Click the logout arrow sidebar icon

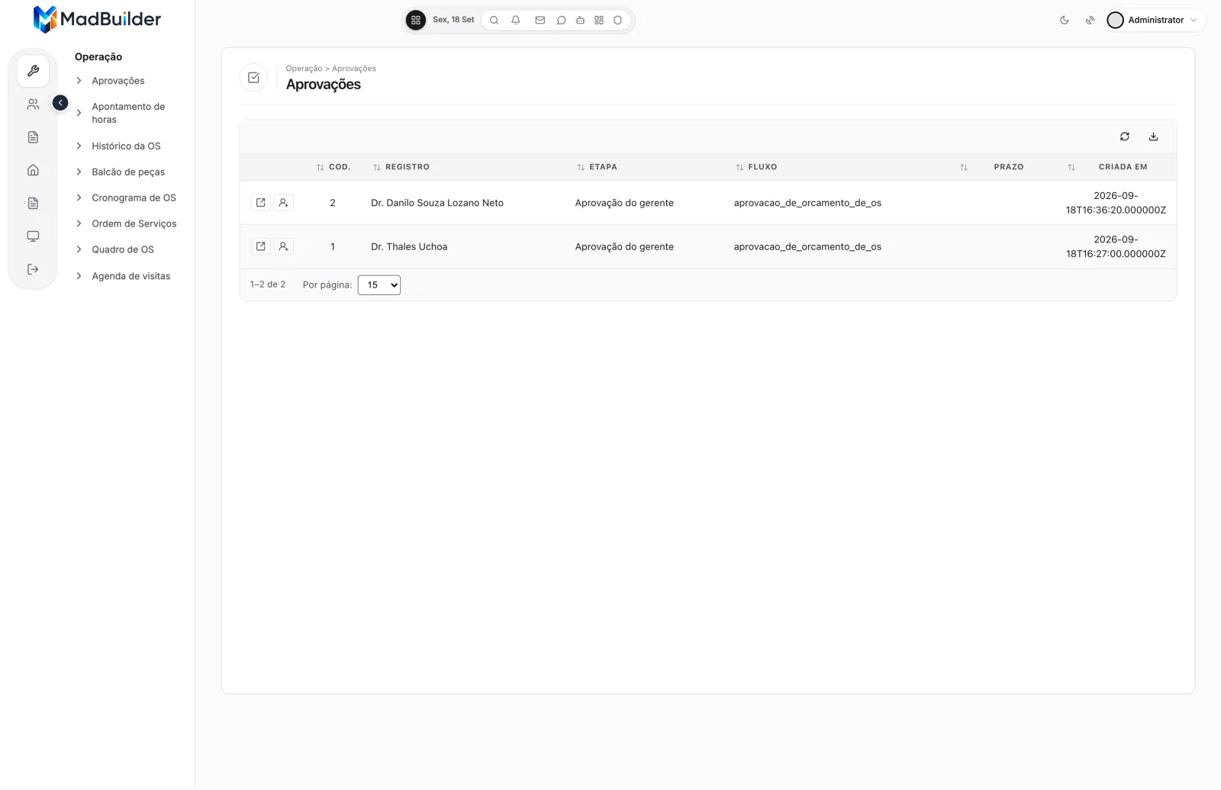tap(34, 269)
